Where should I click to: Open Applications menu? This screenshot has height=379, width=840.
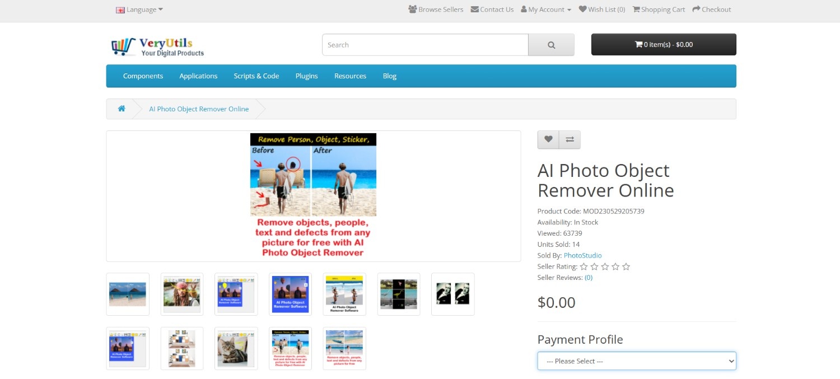click(198, 76)
